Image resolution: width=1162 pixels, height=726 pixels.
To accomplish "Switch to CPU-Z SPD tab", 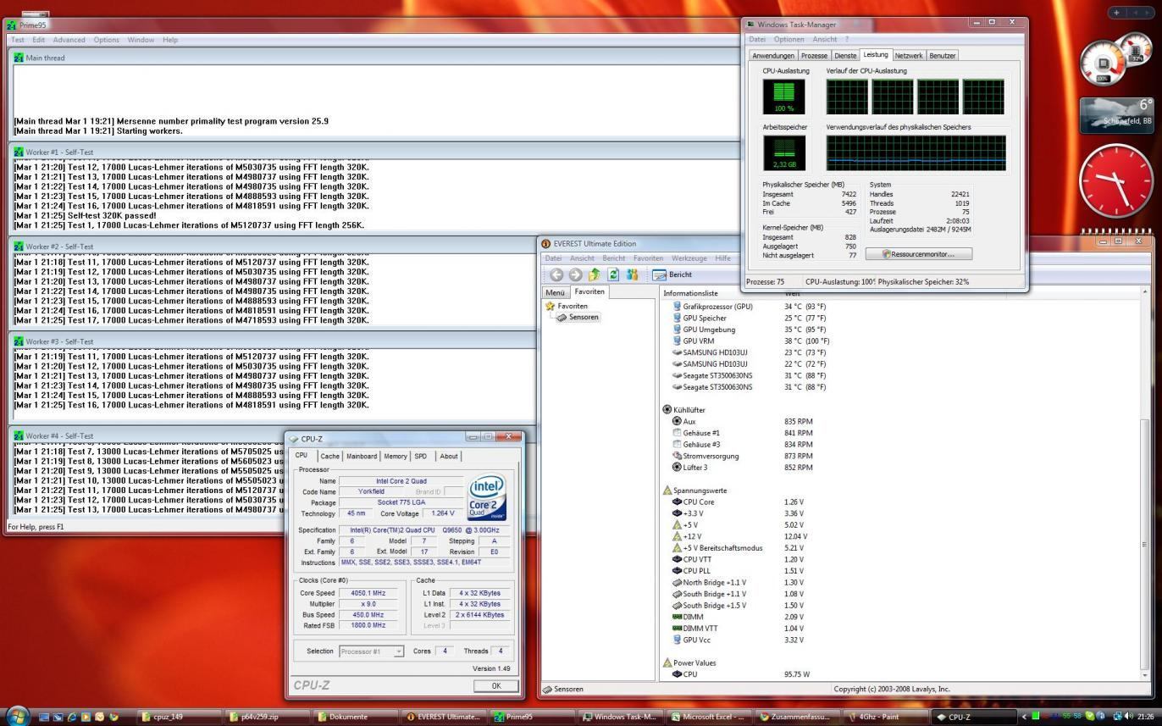I will [x=421, y=457].
